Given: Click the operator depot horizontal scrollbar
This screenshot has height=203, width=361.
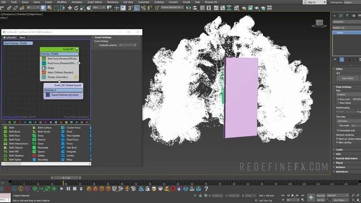Looking at the screenshot, I should click(46, 164).
